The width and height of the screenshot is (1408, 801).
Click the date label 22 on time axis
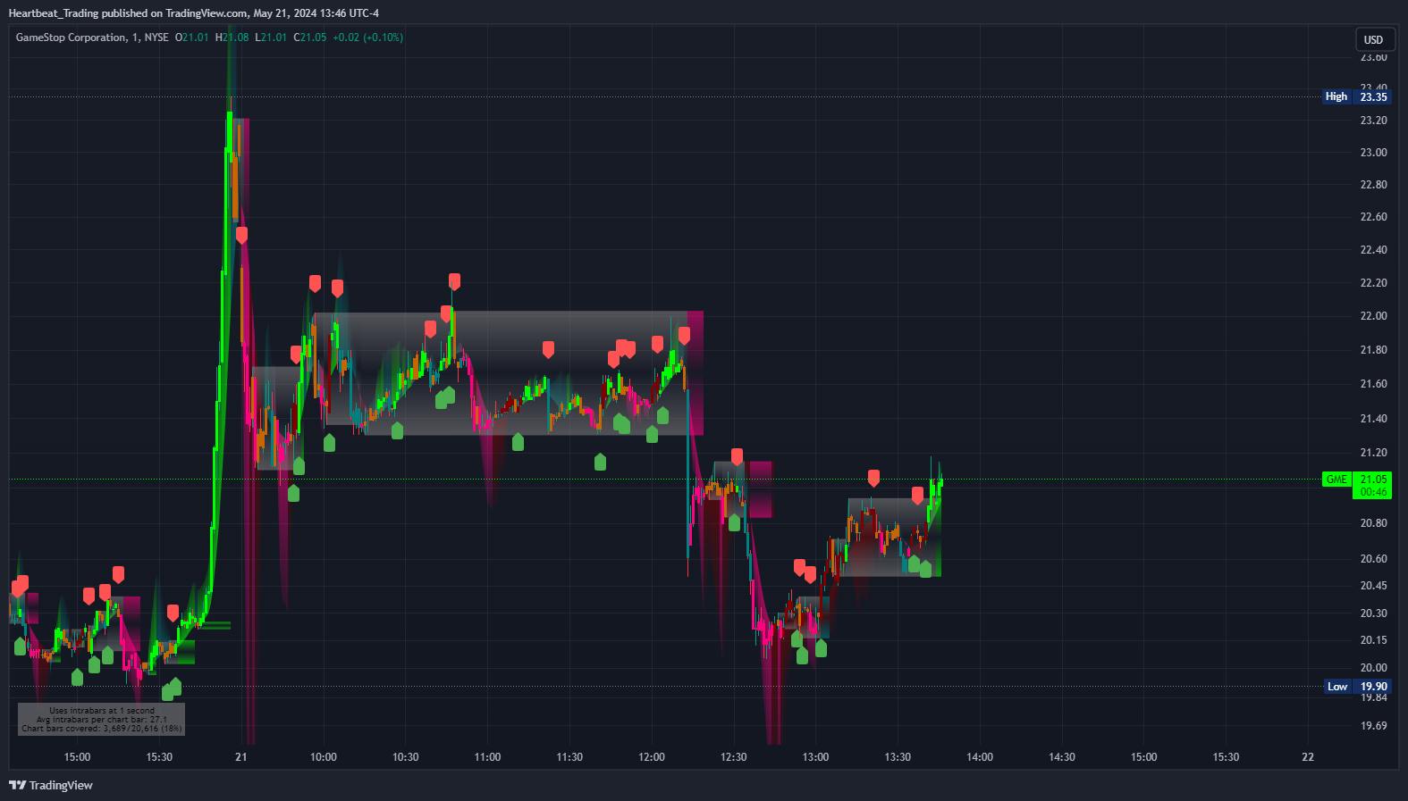[1308, 757]
